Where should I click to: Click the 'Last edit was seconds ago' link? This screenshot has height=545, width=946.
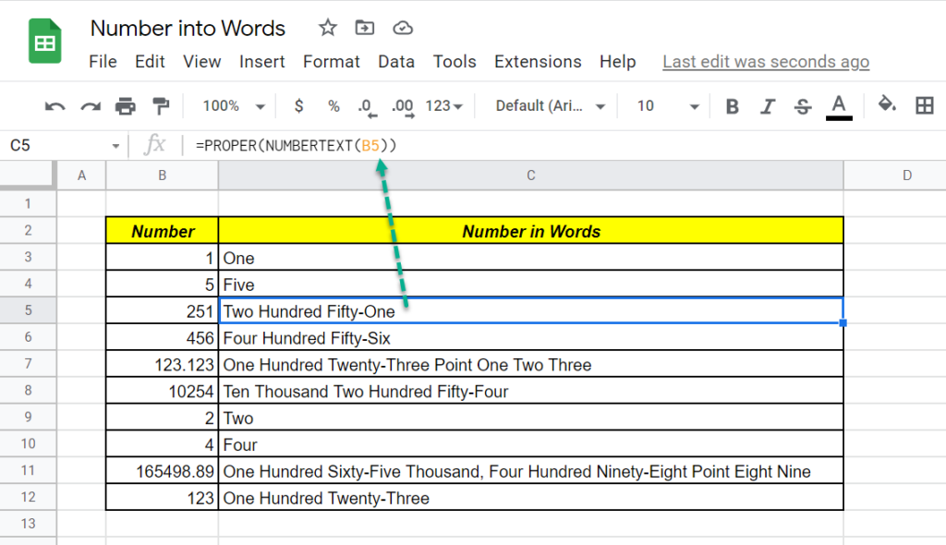766,62
